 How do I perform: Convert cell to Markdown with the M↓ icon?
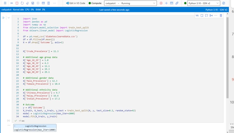pos(197,15)
